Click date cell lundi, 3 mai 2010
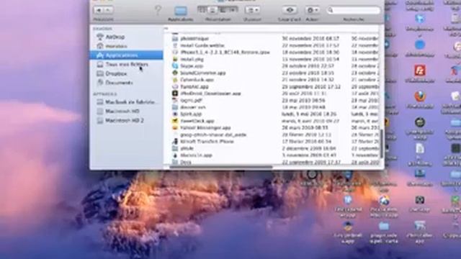This screenshot has height=259, width=461. click(x=309, y=114)
